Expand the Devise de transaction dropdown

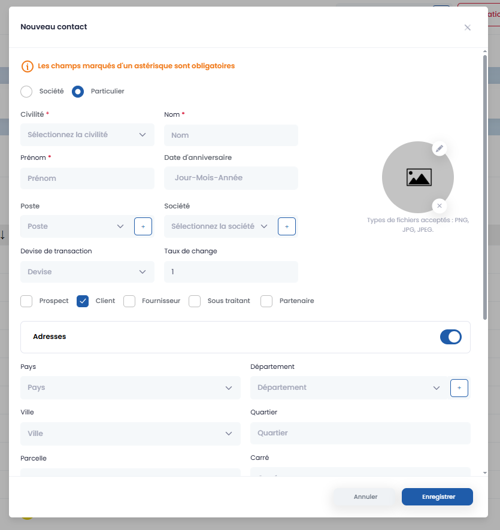pyautogui.click(x=87, y=272)
